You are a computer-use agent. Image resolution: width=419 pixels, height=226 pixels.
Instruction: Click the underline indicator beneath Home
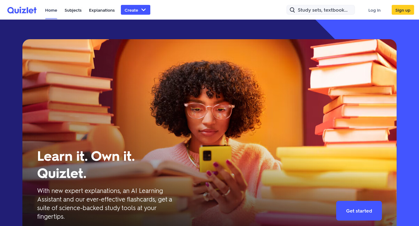point(51,19)
